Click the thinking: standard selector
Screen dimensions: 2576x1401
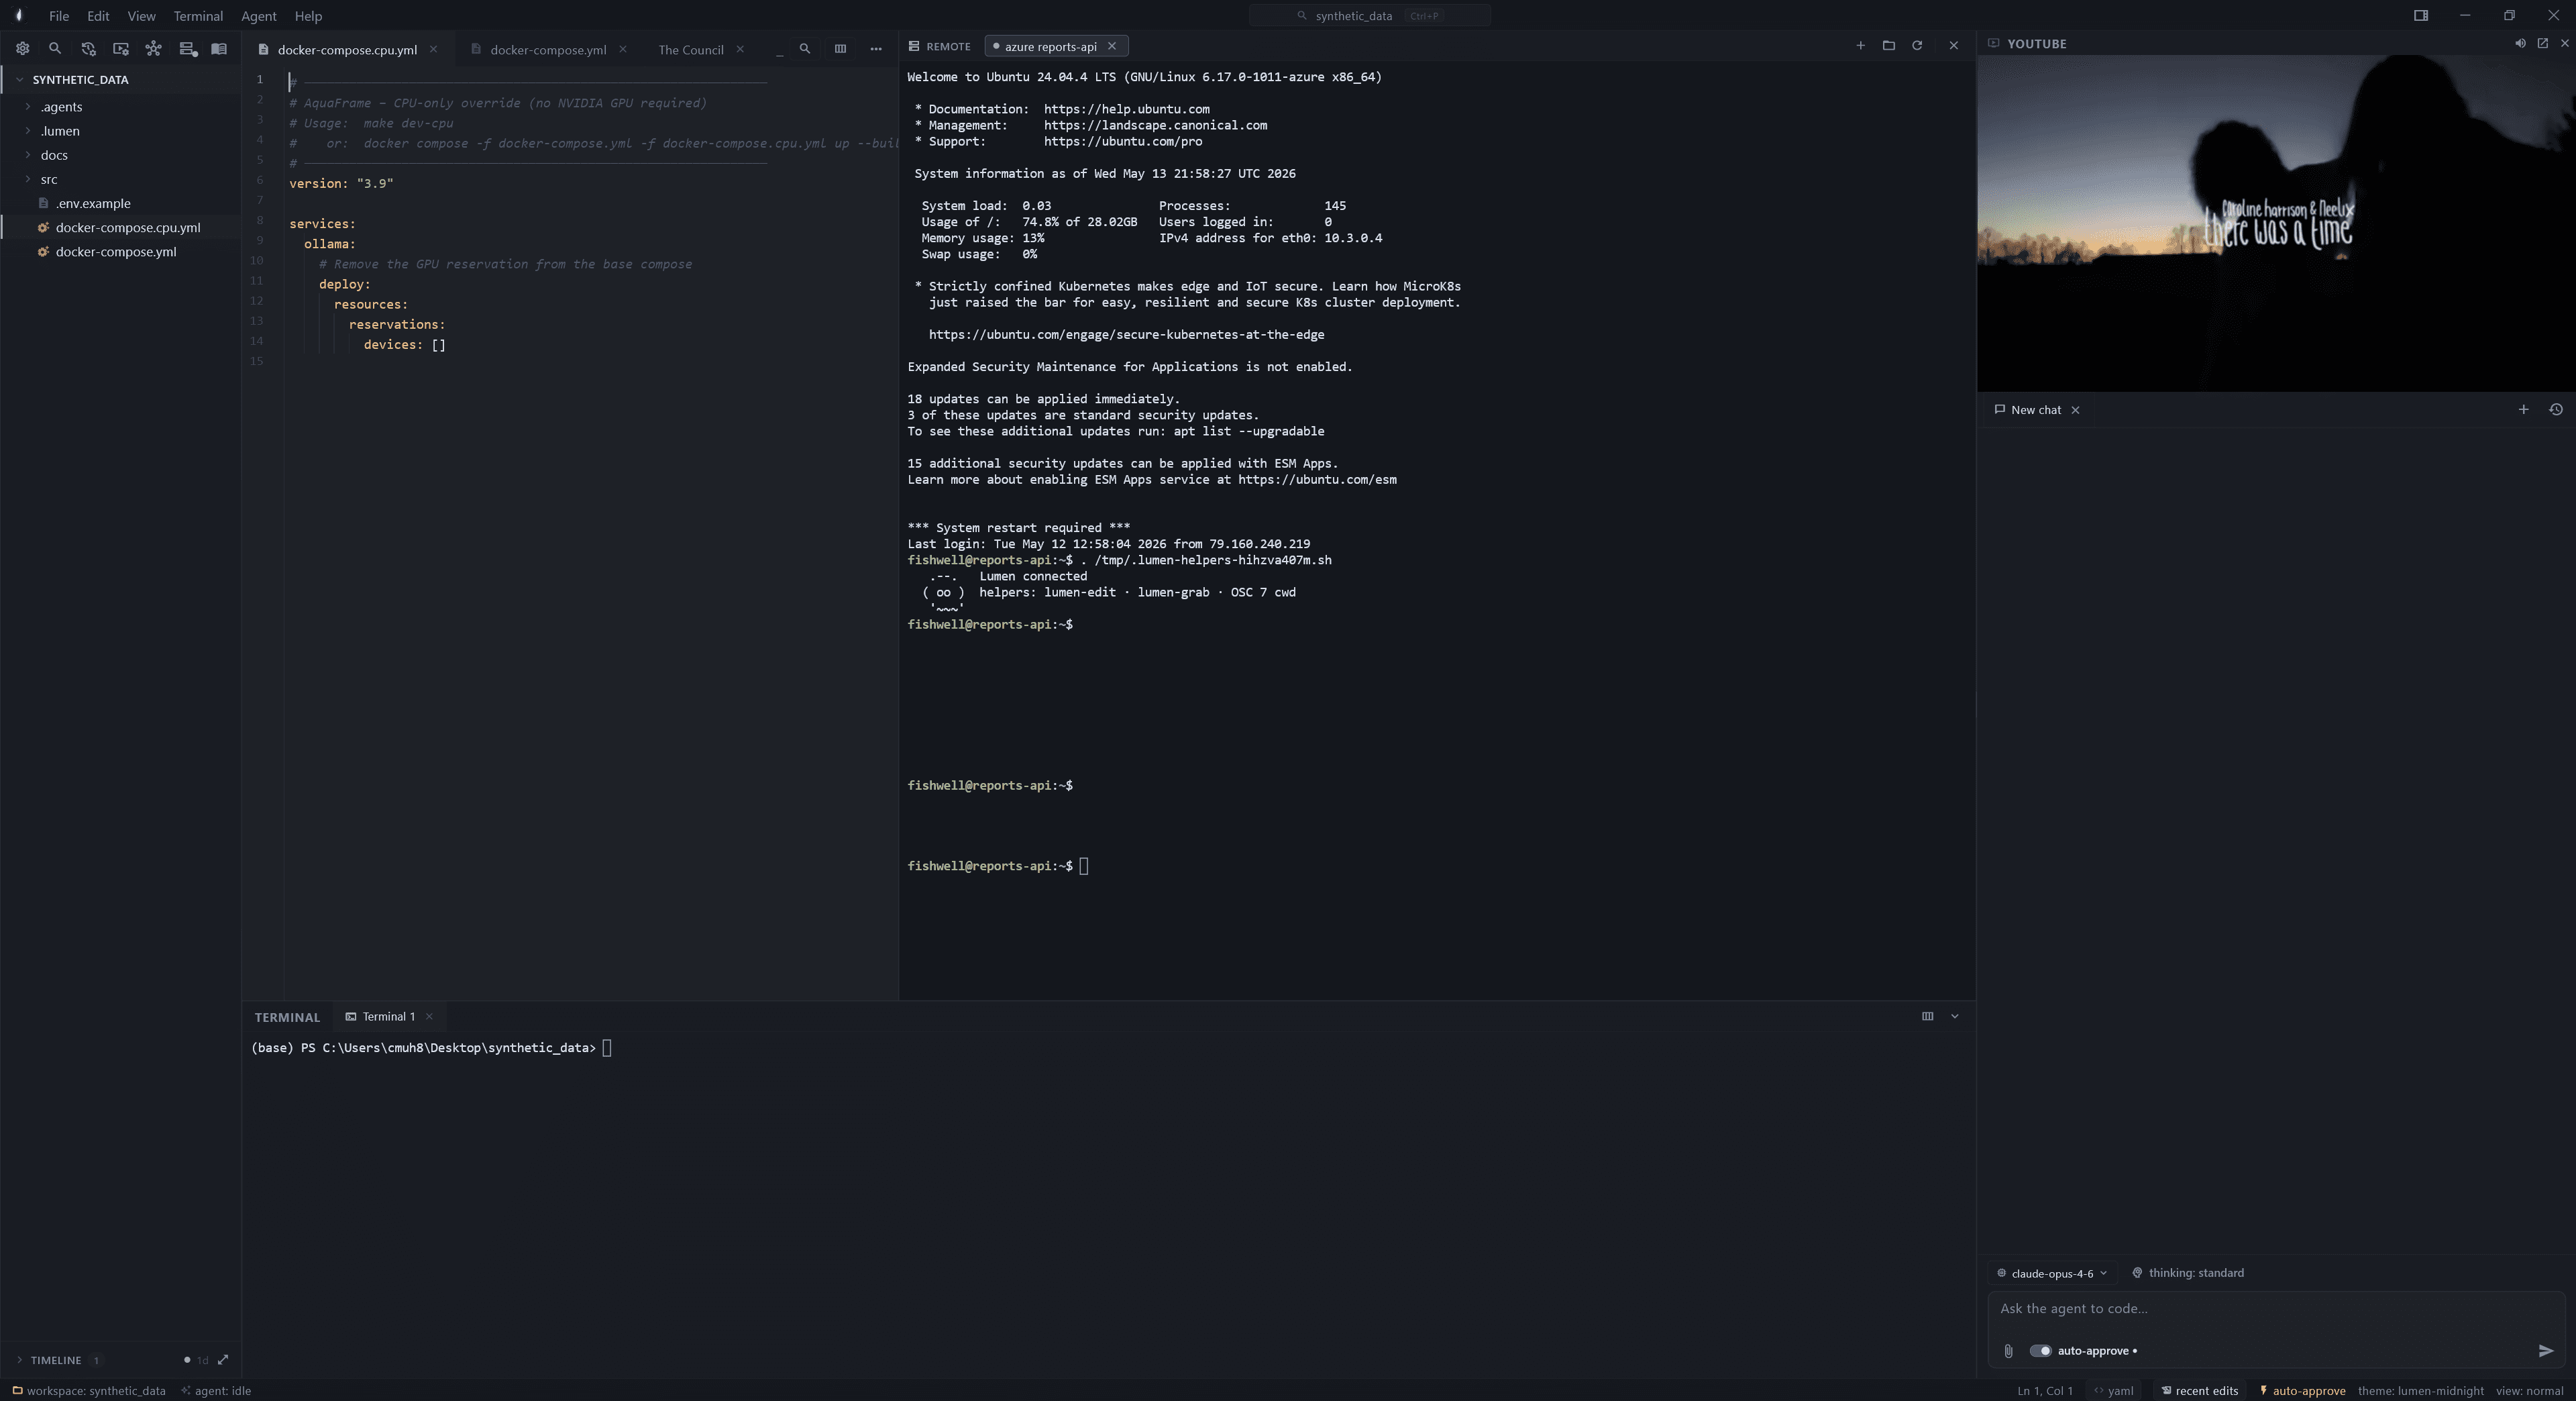2187,1273
